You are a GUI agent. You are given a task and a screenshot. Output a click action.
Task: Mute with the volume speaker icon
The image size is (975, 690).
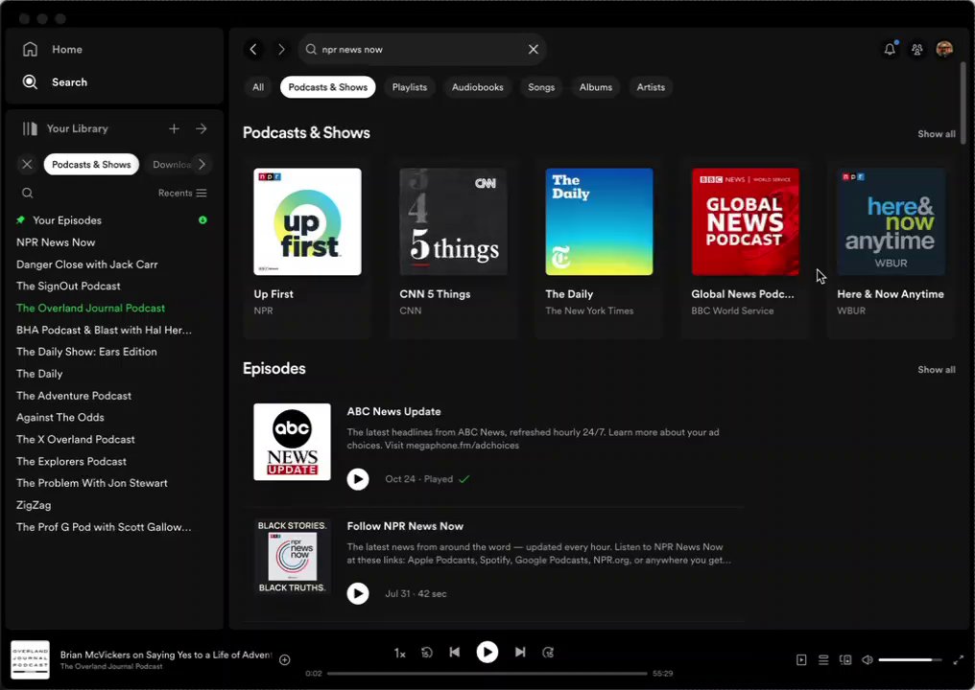coord(868,659)
